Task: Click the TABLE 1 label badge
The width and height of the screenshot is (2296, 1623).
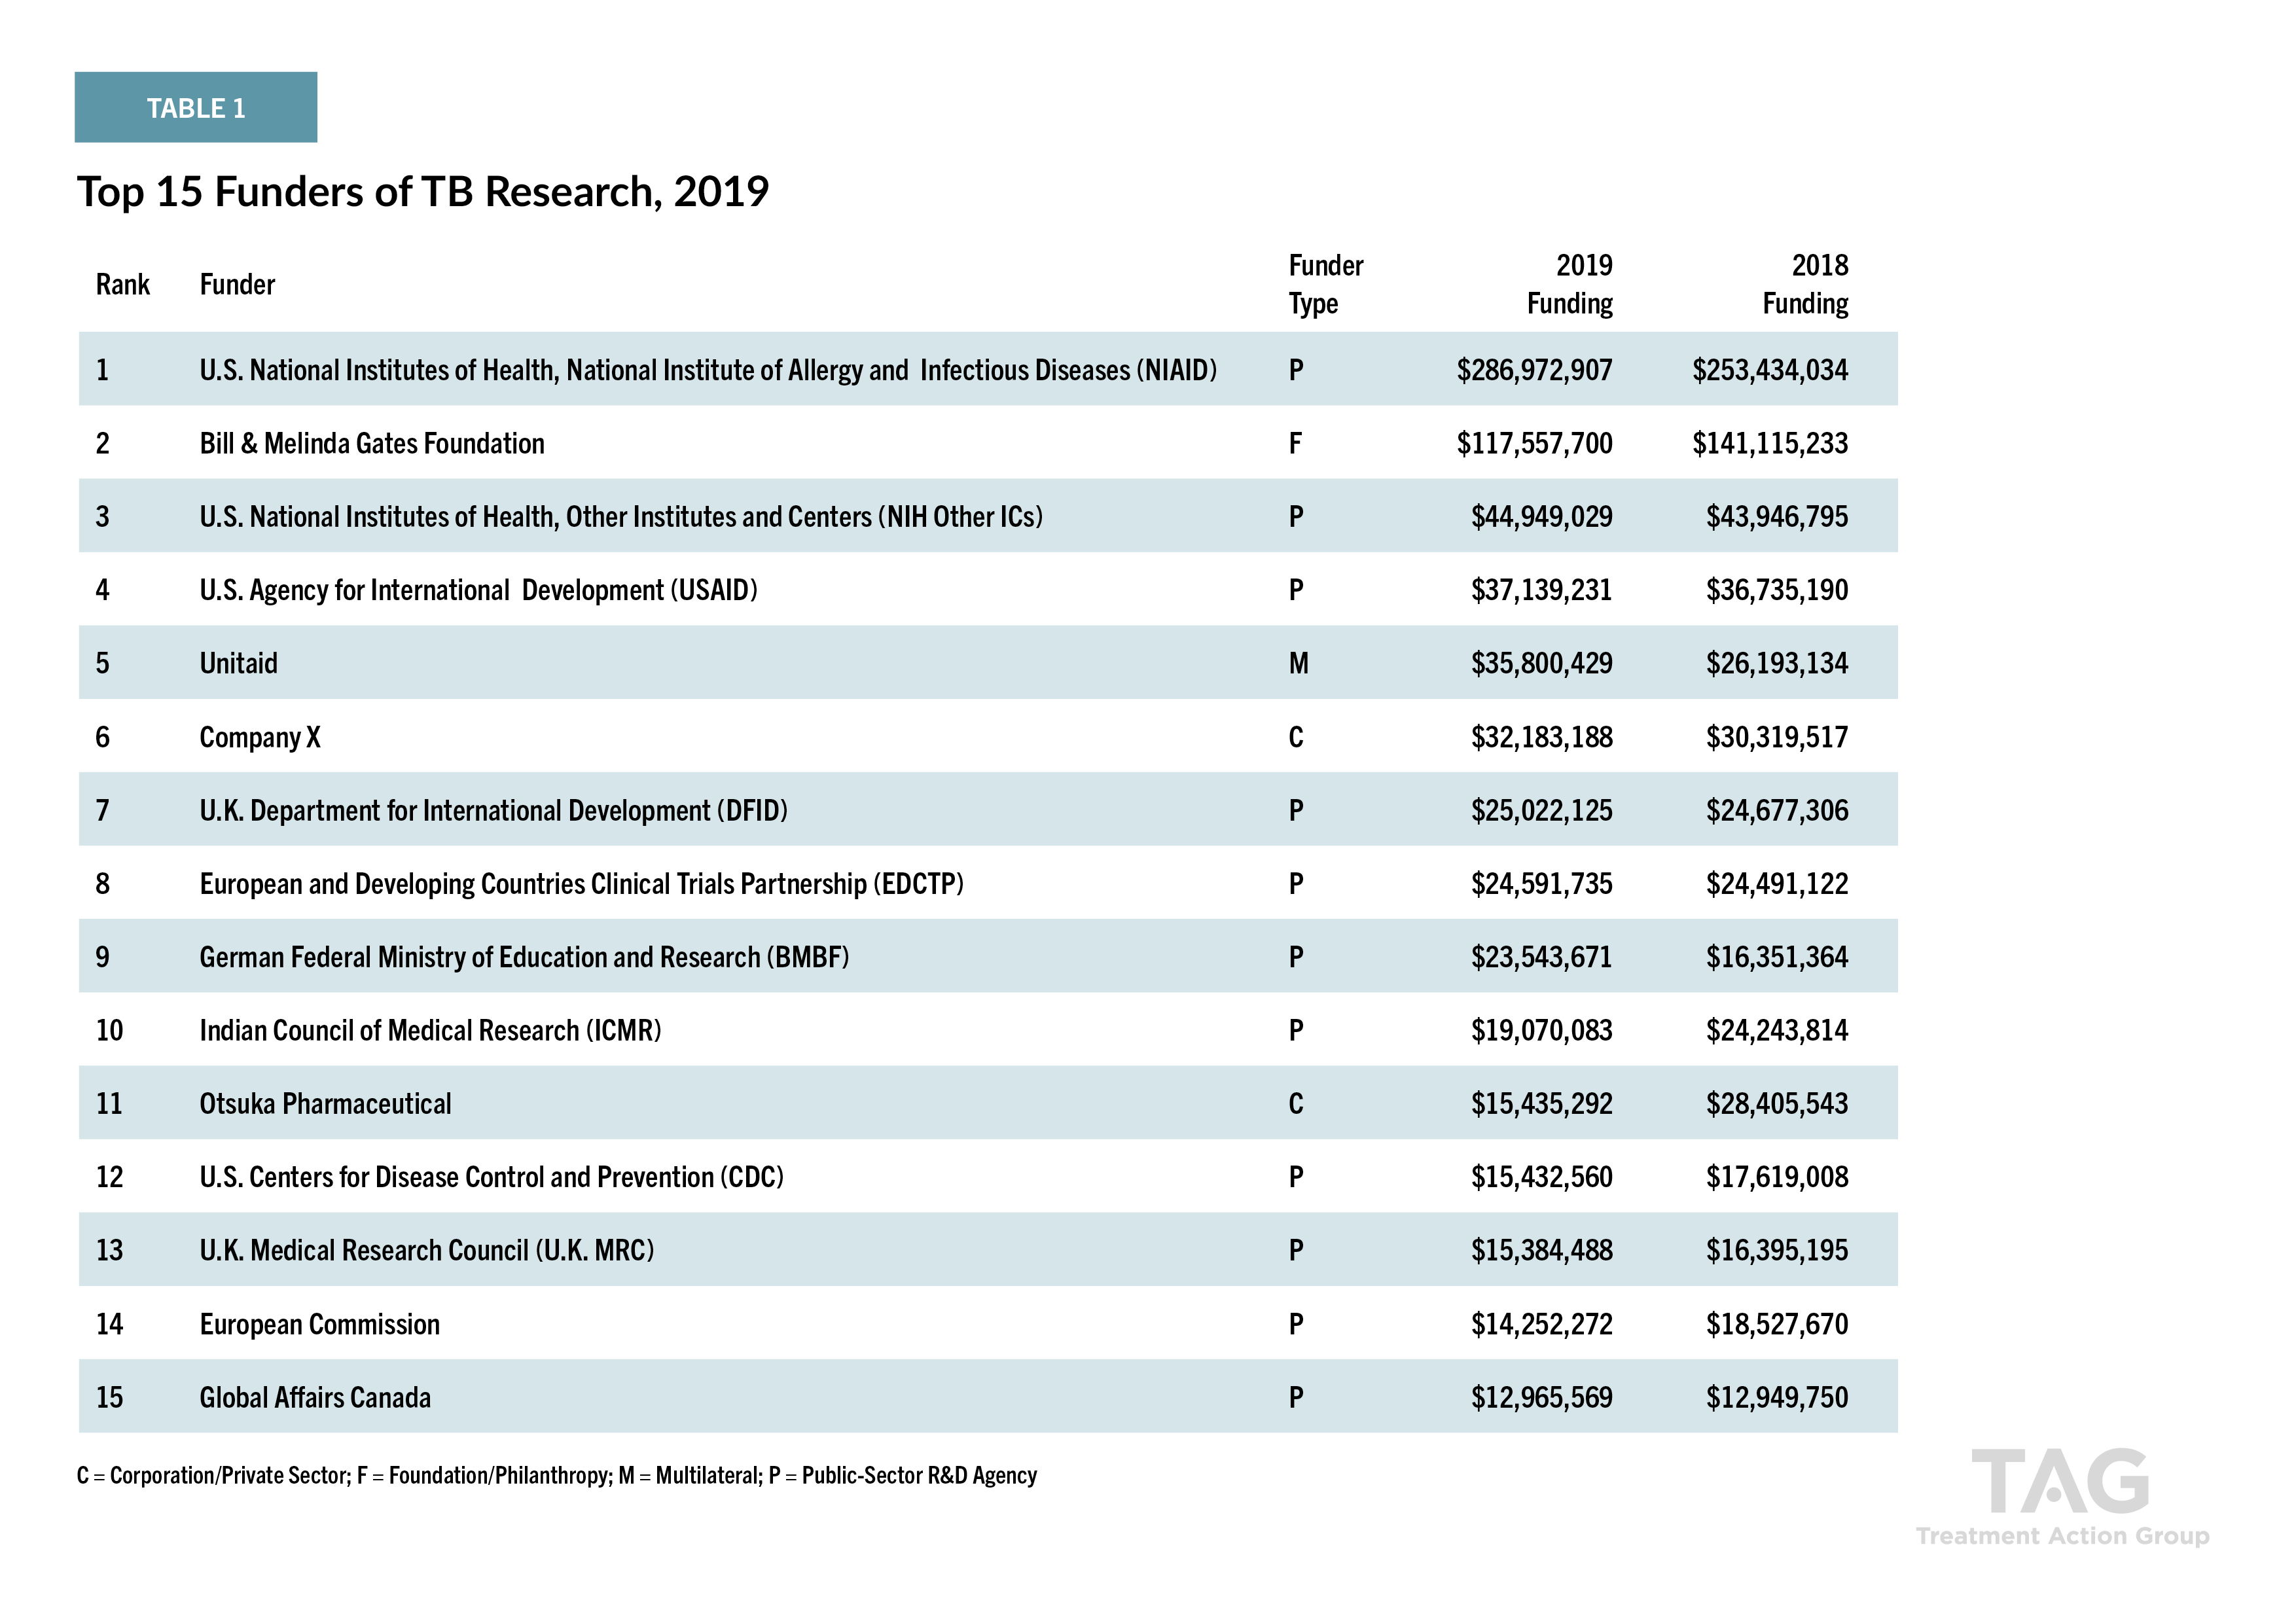Action: pyautogui.click(x=196, y=107)
